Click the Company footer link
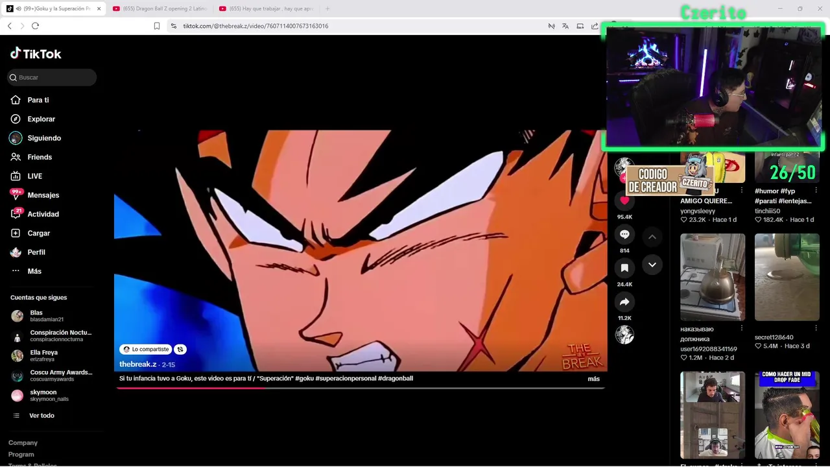Image resolution: width=830 pixels, height=467 pixels. click(x=23, y=443)
